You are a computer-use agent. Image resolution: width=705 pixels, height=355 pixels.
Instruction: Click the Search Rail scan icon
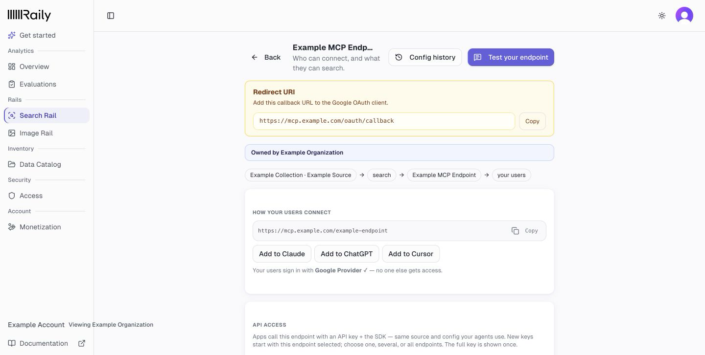(x=12, y=115)
